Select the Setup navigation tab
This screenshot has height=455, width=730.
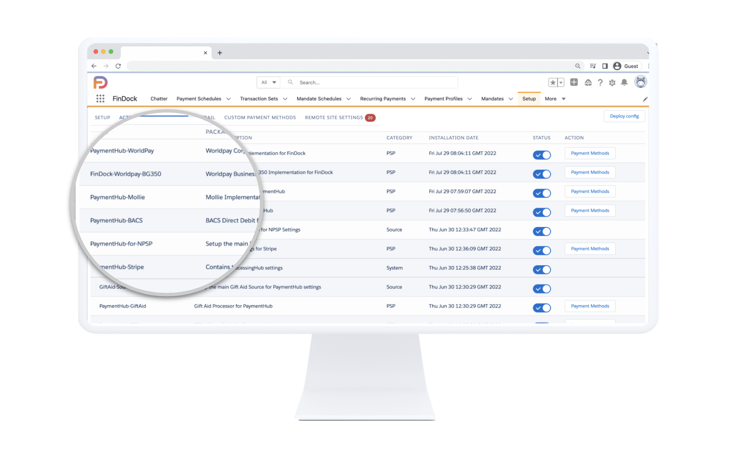click(x=529, y=99)
